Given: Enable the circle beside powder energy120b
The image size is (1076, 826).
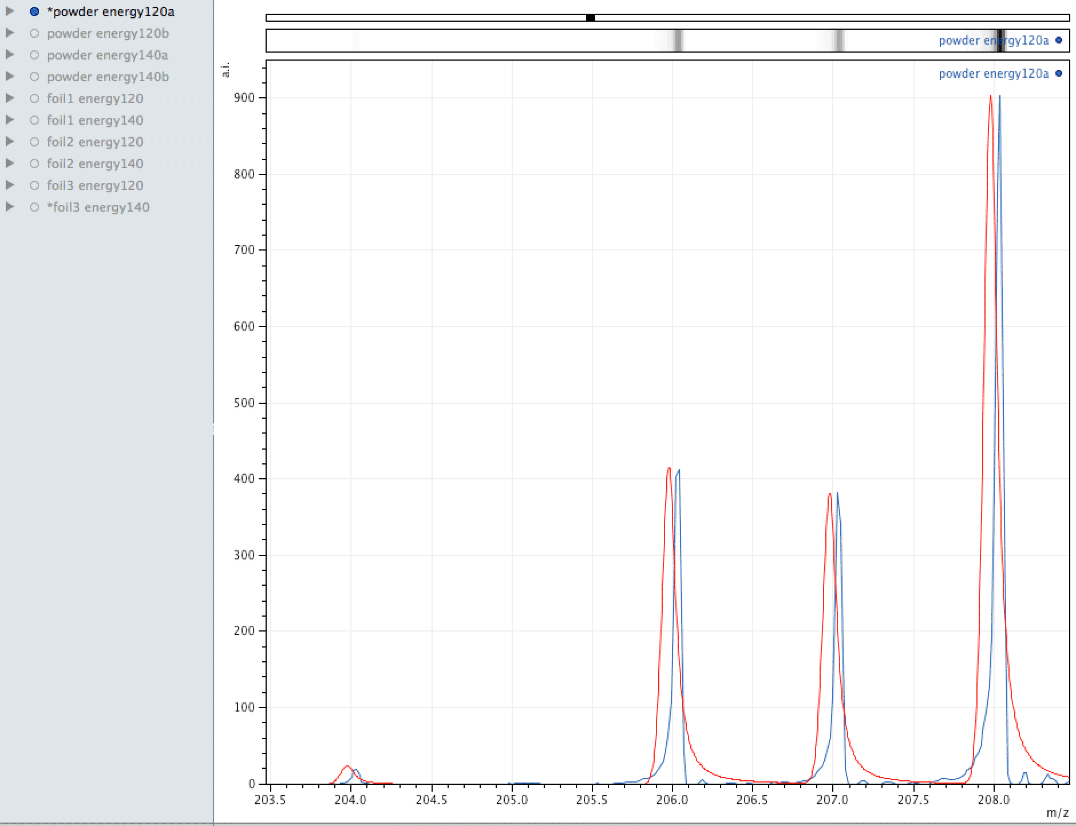Looking at the screenshot, I should click(x=34, y=33).
